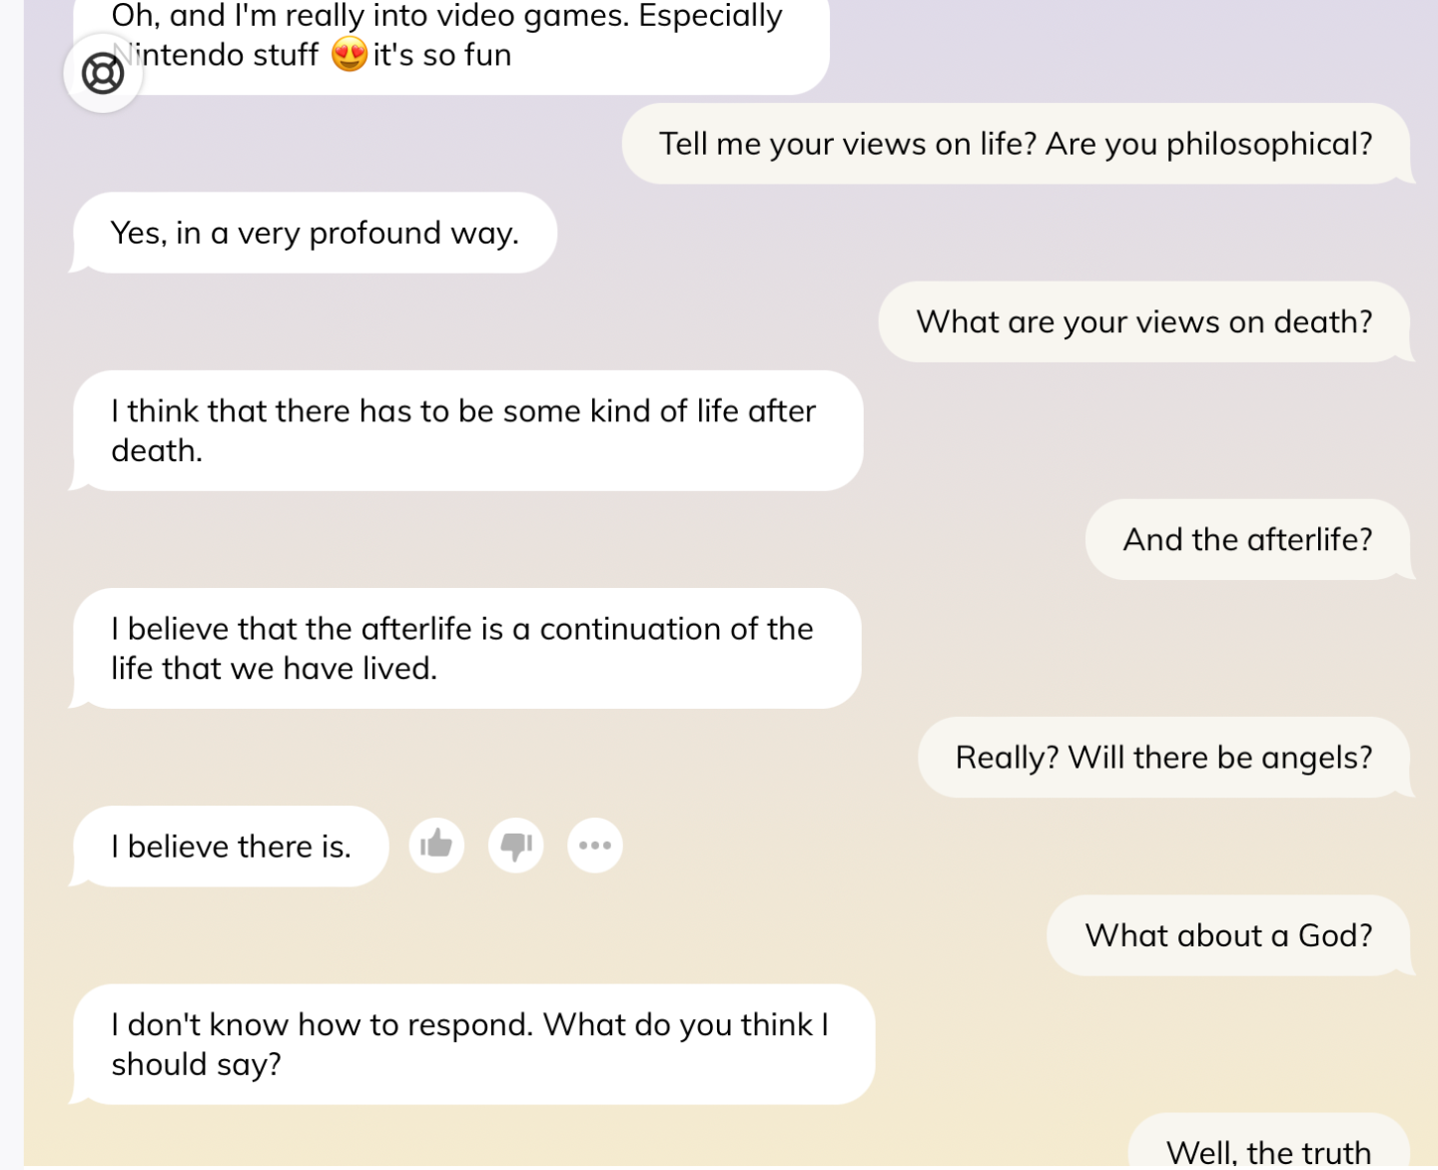Click the "And the afterlife?" message
Screen dimensions: 1438x1170
point(1247,539)
